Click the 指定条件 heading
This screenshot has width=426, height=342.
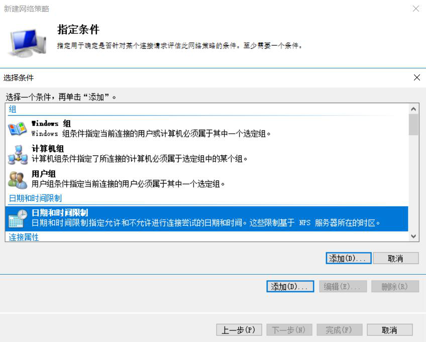(78, 29)
